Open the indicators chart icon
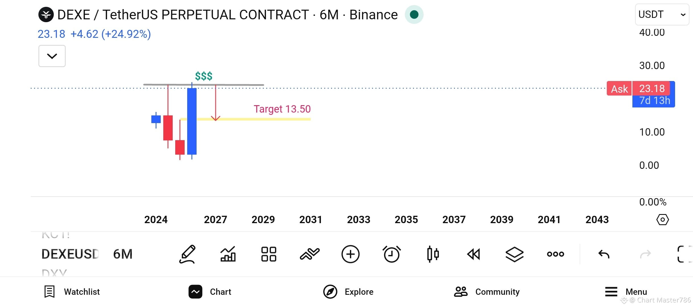 (228, 254)
